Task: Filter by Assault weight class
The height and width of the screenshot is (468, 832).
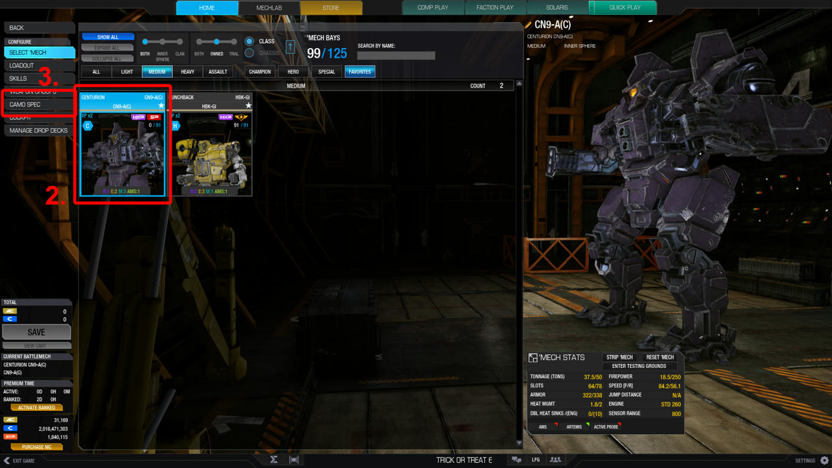Action: point(218,71)
